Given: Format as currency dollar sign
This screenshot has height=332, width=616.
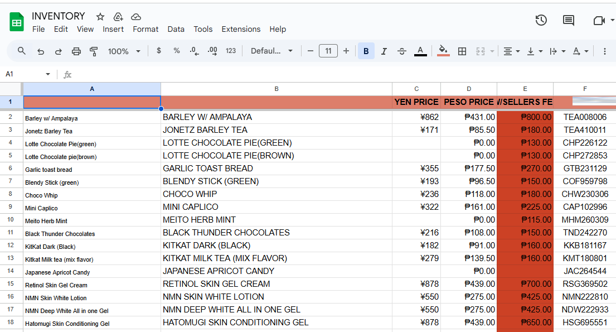Looking at the screenshot, I should coord(159,51).
